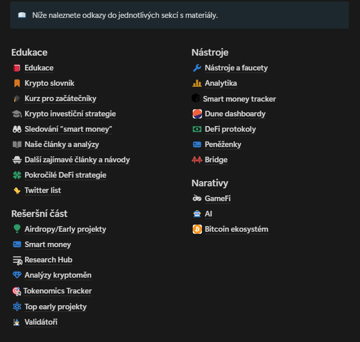Click the Dune dashboardy circle icon

[197, 114]
